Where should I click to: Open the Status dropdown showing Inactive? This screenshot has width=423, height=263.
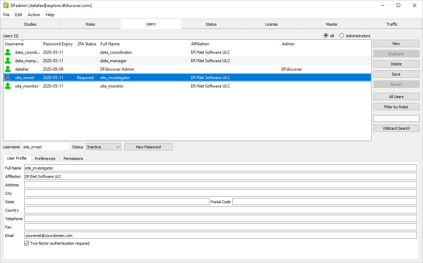tap(104, 147)
